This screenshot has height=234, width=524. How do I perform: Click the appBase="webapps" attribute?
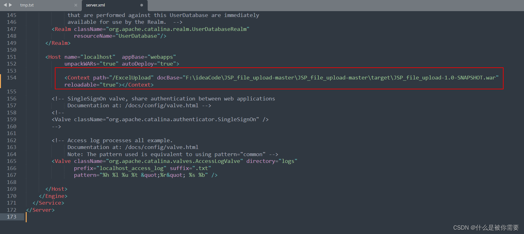coord(149,57)
